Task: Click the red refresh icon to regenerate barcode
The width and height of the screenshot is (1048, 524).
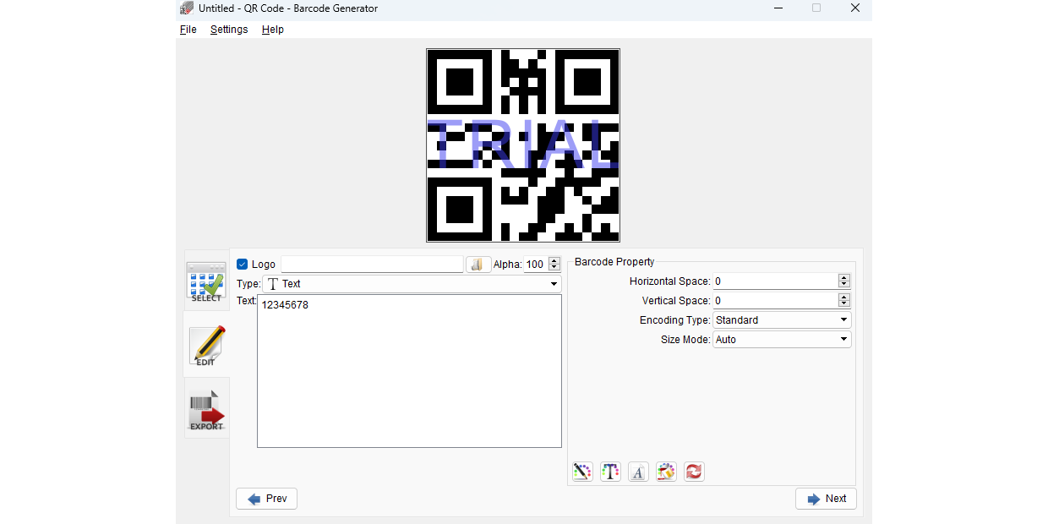Action: [x=694, y=472]
